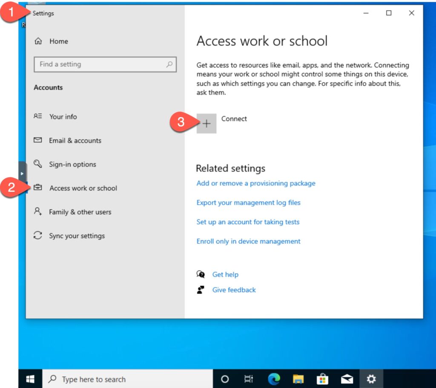Click the Home icon in the sidebar
The height and width of the screenshot is (388, 436).
38,41
